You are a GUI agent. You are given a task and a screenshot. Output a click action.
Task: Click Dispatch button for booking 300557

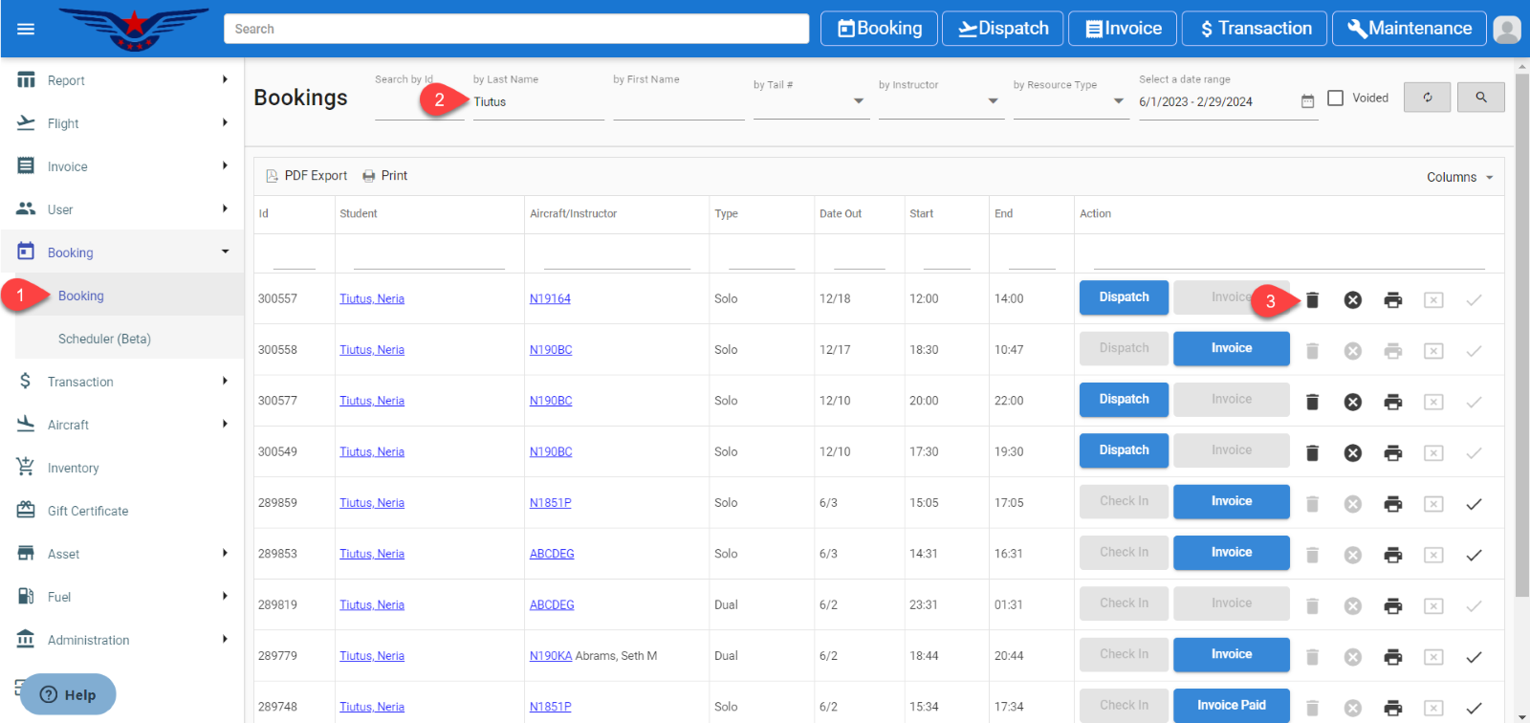pos(1124,297)
